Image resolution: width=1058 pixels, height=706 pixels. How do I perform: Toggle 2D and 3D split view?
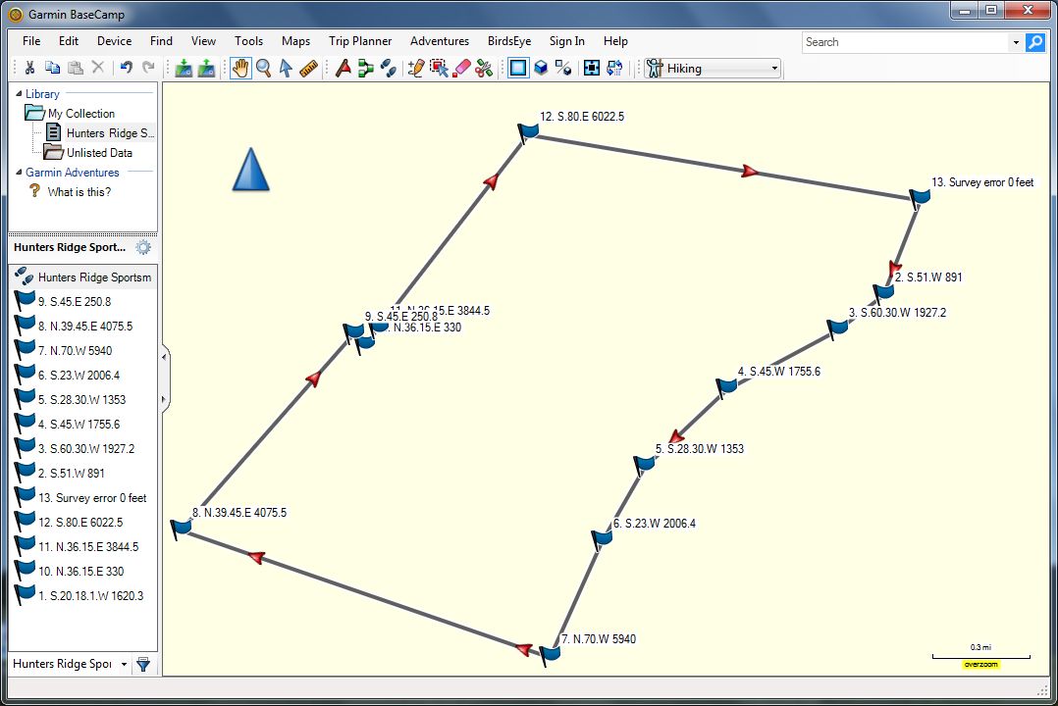coord(563,68)
